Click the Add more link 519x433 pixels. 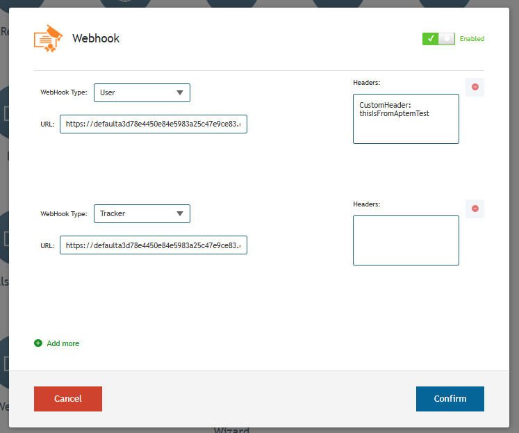coord(63,343)
